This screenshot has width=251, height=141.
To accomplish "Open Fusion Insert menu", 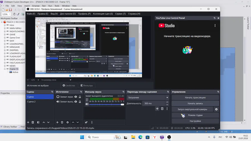I will (27, 6).
